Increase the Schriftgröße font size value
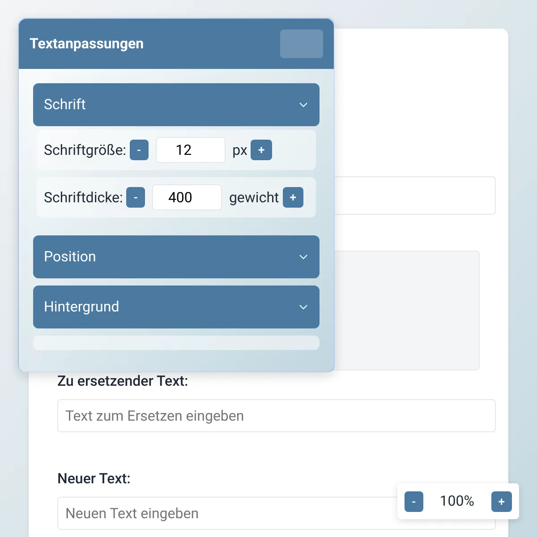Image resolution: width=537 pixels, height=537 pixels. point(261,150)
